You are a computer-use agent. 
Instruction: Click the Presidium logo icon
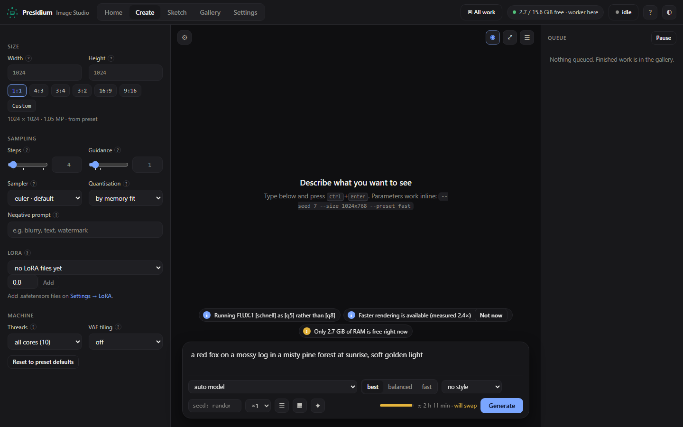(12, 12)
